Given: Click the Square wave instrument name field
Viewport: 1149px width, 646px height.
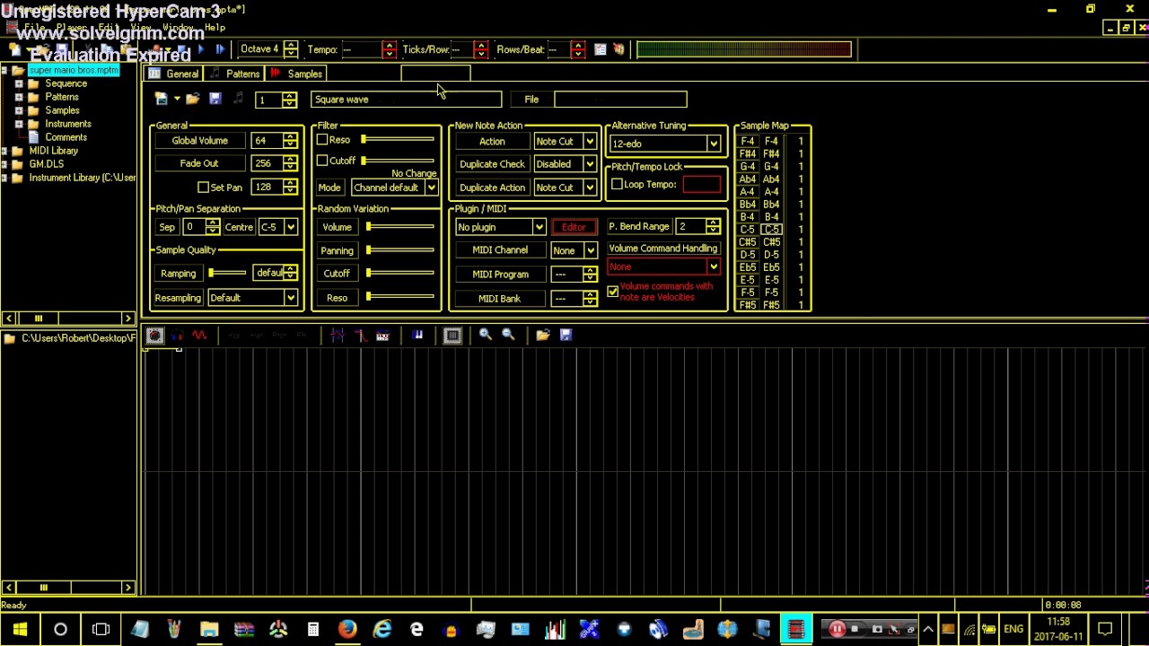Looking at the screenshot, I should 407,100.
